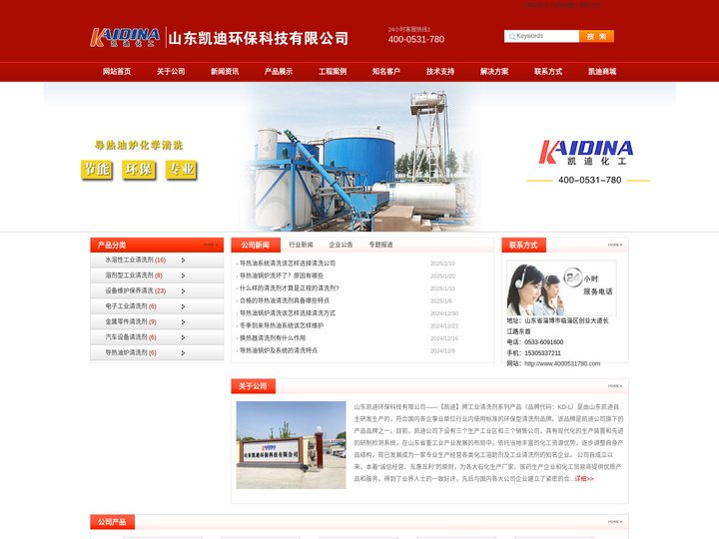Expand the 电子工业清洗剂 category arrow
This screenshot has width=719, height=539.
[183, 306]
